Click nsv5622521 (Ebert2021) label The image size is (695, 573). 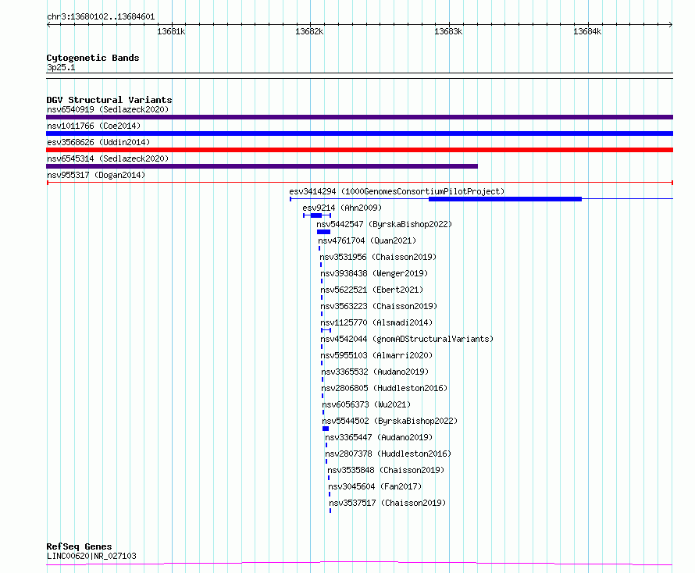(372, 290)
